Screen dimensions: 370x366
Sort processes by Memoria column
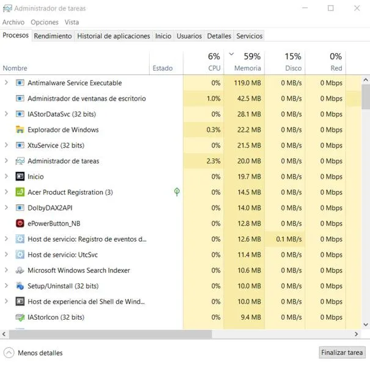tap(244, 63)
